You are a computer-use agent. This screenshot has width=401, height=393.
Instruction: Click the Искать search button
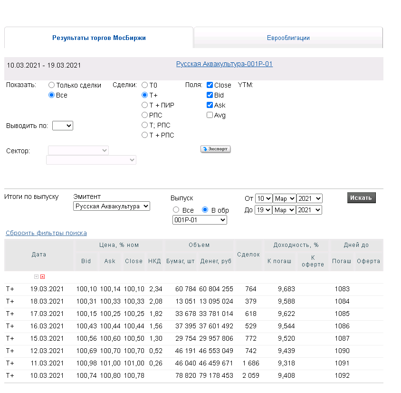coord(362,197)
